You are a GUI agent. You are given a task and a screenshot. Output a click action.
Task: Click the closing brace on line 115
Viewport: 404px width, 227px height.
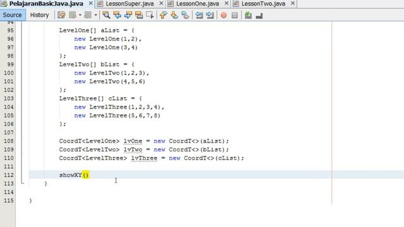tap(31, 201)
